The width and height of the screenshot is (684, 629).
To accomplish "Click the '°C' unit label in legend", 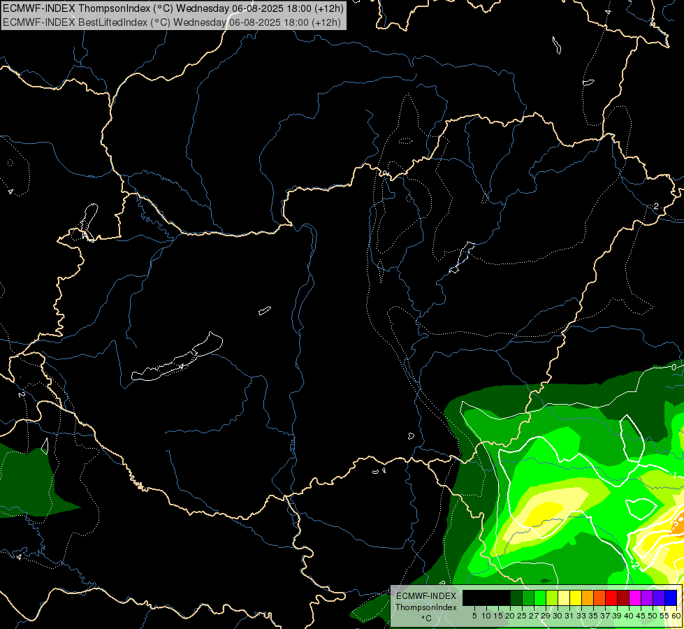I will (x=426, y=618).
